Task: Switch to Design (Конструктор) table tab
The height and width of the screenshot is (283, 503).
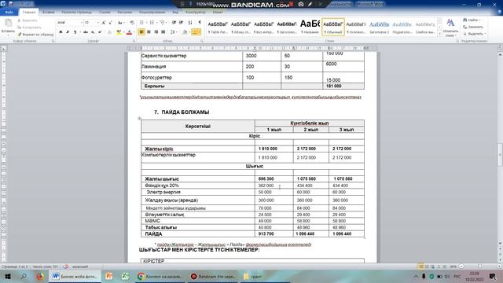Action: (x=196, y=13)
